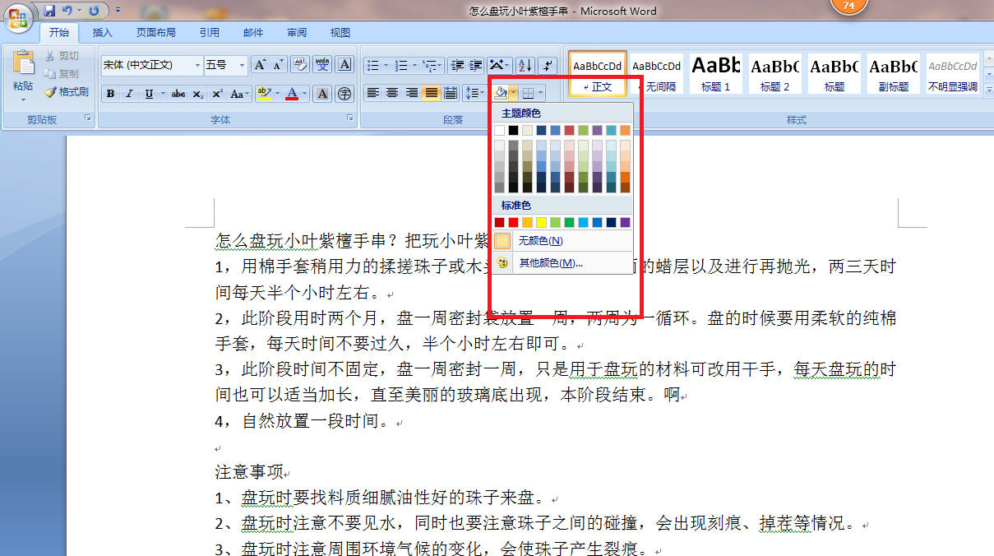
Task: Click the Save icon in quick access toolbar
Action: (49, 11)
